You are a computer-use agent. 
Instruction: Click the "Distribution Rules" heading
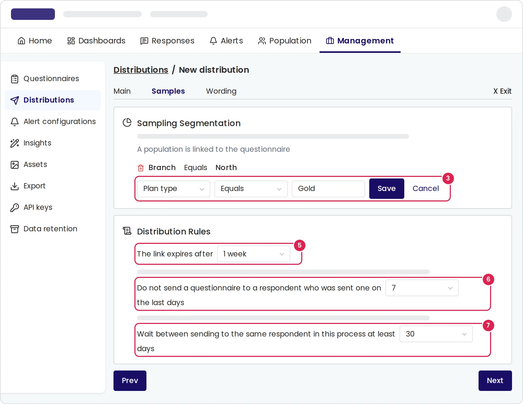click(174, 232)
